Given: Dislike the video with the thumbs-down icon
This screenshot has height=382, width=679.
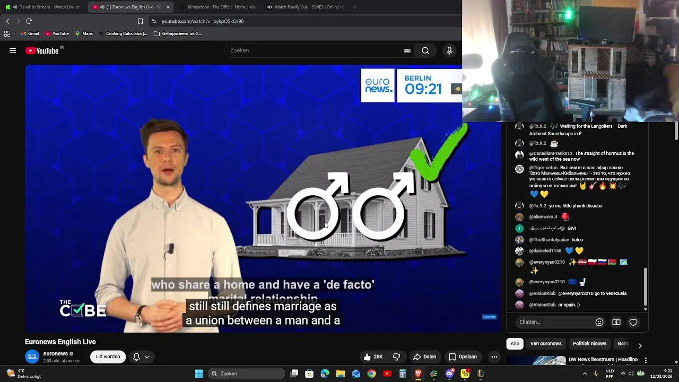Looking at the screenshot, I should point(396,357).
